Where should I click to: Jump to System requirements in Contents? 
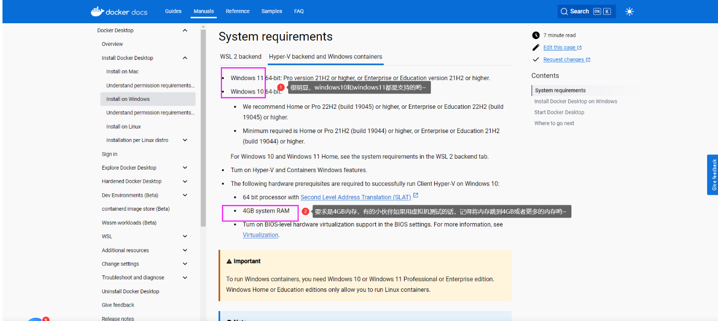(560, 91)
